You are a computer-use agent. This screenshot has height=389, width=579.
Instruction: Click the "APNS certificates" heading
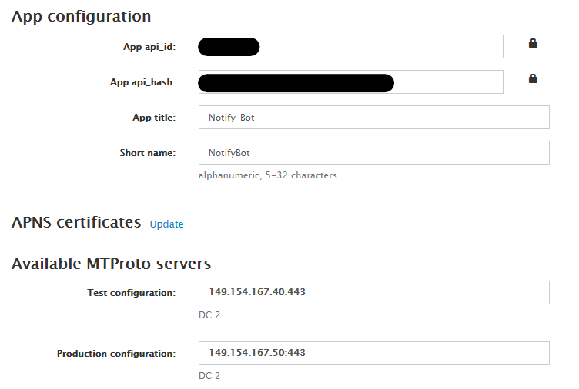(x=76, y=223)
